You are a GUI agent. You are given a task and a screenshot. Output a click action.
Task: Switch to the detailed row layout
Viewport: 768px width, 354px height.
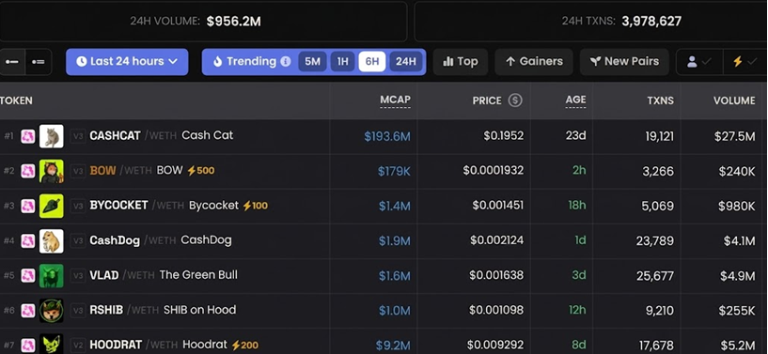coord(39,62)
